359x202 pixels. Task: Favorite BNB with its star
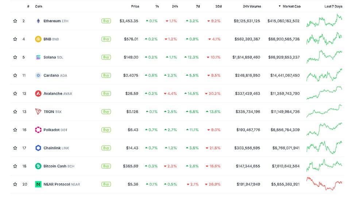point(15,39)
